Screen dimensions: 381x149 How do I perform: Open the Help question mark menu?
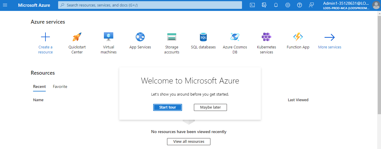[x=300, y=5]
